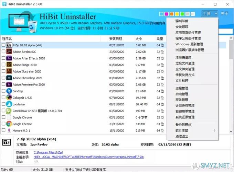Tick the checkbox for 7-Zip 20.02 alpha
Image resolution: width=234 pixels, height=172 pixels.
[x=3, y=45]
